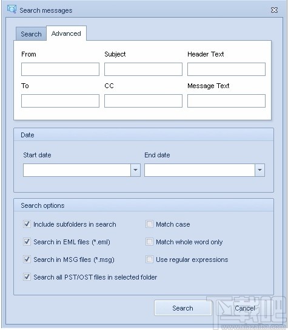Click the Search messages window icon

[12, 9]
